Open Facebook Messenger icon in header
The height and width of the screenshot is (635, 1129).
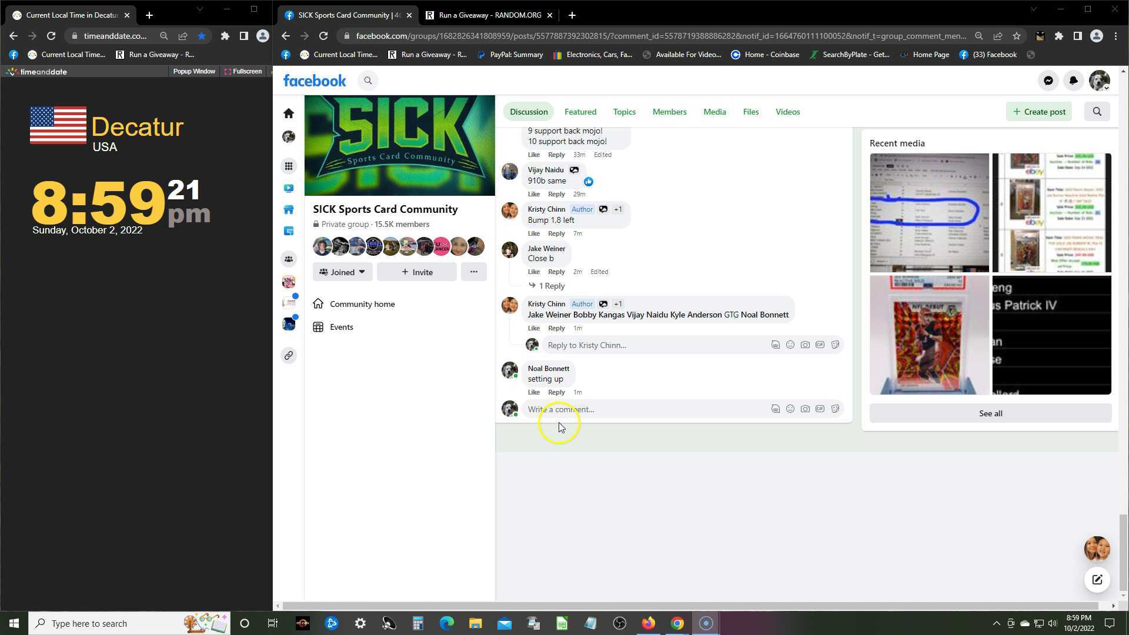[1048, 81]
